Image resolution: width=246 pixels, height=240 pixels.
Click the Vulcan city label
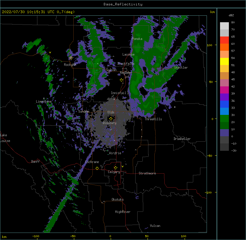tap(155, 226)
